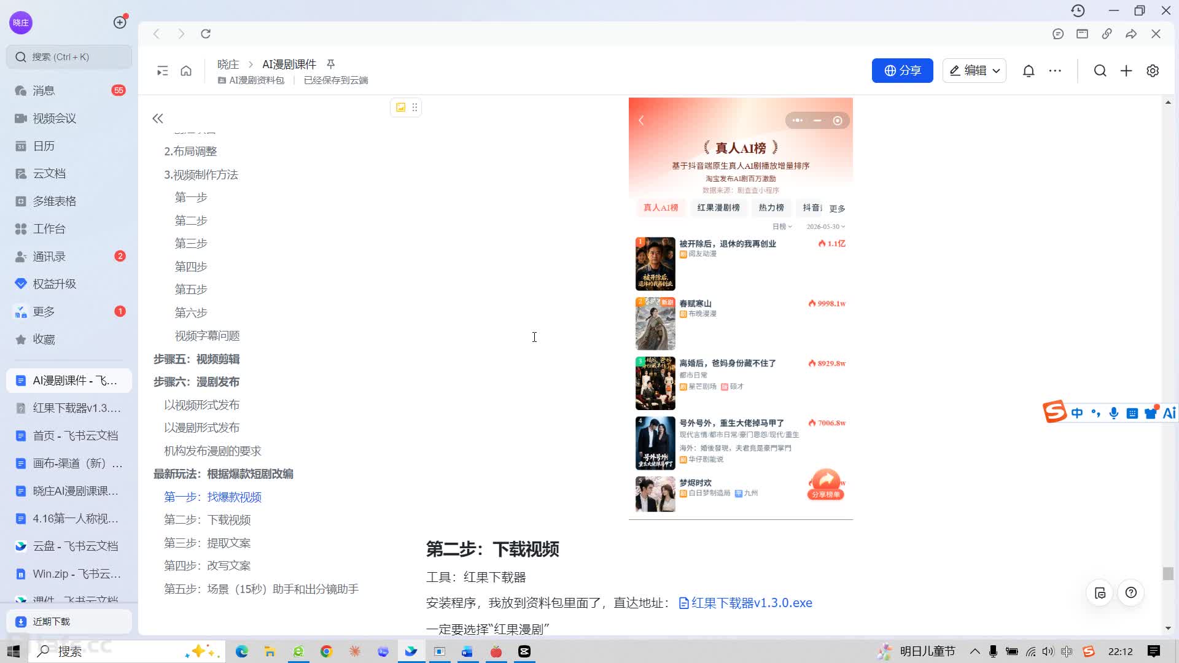Jump to 步骤五：视频剪辑 heading
This screenshot has height=663, width=1179.
coord(196,359)
